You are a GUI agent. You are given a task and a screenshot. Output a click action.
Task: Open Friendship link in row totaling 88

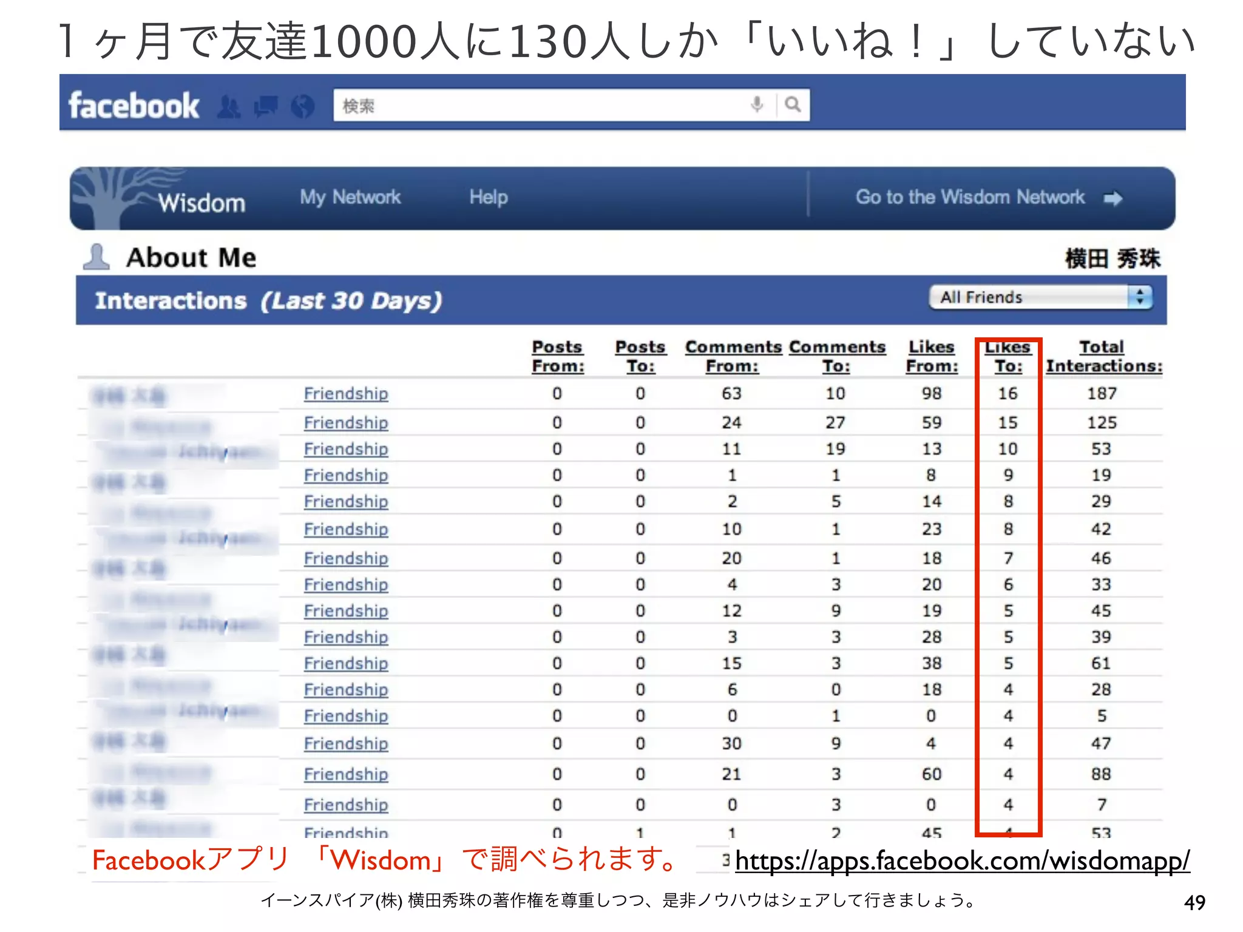coord(346,775)
